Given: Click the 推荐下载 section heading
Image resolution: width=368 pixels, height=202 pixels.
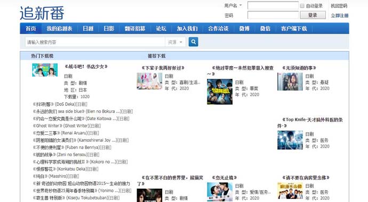Looking at the screenshot, I should [x=157, y=56].
